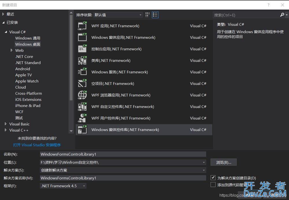Click the category tree scroll up arrow
Image resolution: width=289 pixels, height=200 pixels.
(71, 13)
